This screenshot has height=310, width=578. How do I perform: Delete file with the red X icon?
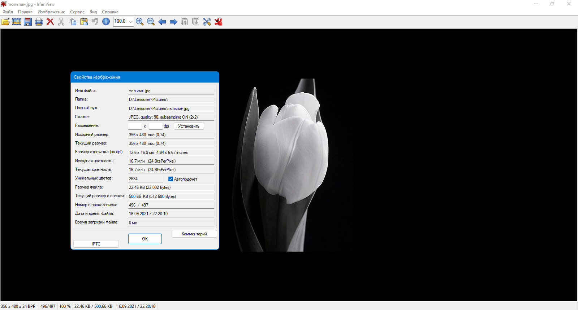pyautogui.click(x=50, y=22)
